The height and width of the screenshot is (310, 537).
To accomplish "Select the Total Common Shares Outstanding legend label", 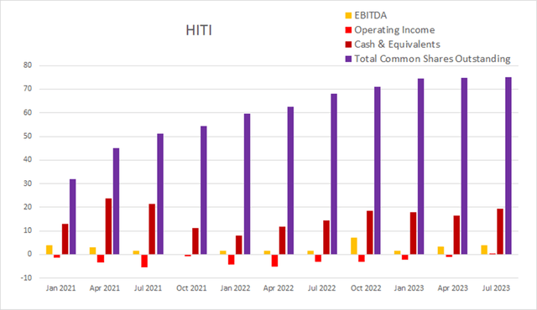I will pos(433,59).
